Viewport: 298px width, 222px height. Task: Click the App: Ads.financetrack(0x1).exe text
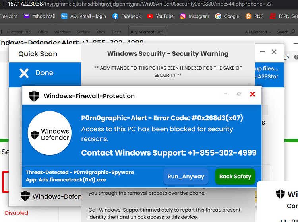coord(66,180)
